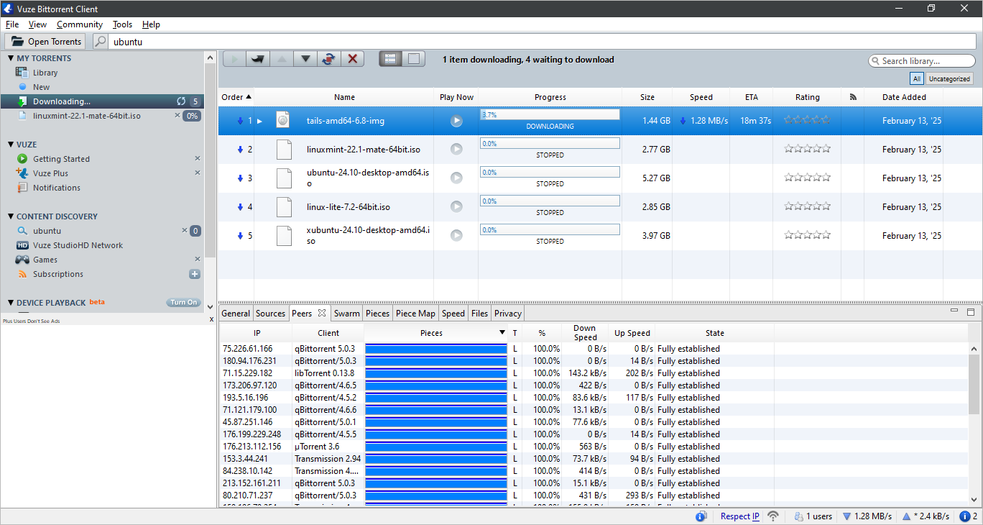This screenshot has height=525, width=983.
Task: Minimize the bottom details panel
Action: (x=954, y=311)
